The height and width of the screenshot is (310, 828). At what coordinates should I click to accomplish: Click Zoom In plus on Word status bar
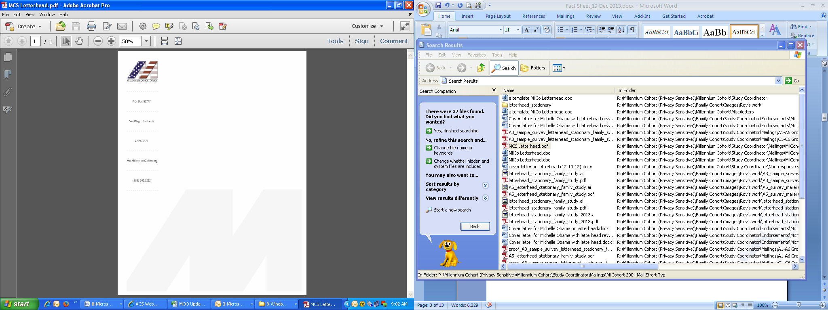(x=822, y=305)
